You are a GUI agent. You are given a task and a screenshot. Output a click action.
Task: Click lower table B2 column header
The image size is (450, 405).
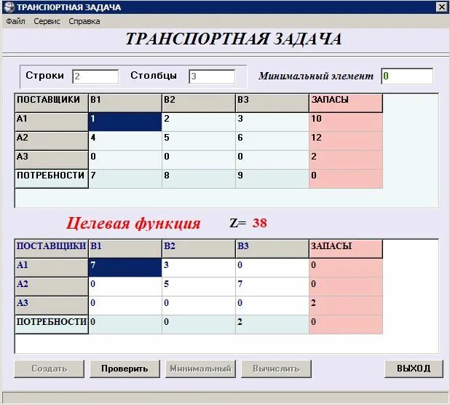coord(199,249)
